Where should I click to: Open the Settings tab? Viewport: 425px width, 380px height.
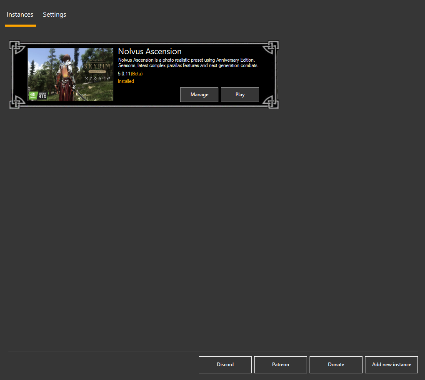coord(55,15)
